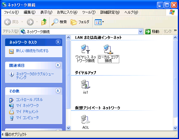The height and width of the screenshot is (139, 179).
Task: Select the AOL virtual private network icon
Action: 85,119
